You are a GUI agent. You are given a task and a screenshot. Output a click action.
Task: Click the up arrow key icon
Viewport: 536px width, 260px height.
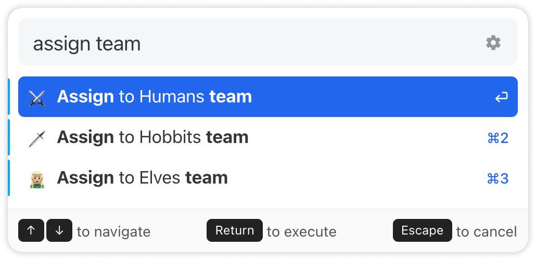pyautogui.click(x=31, y=231)
